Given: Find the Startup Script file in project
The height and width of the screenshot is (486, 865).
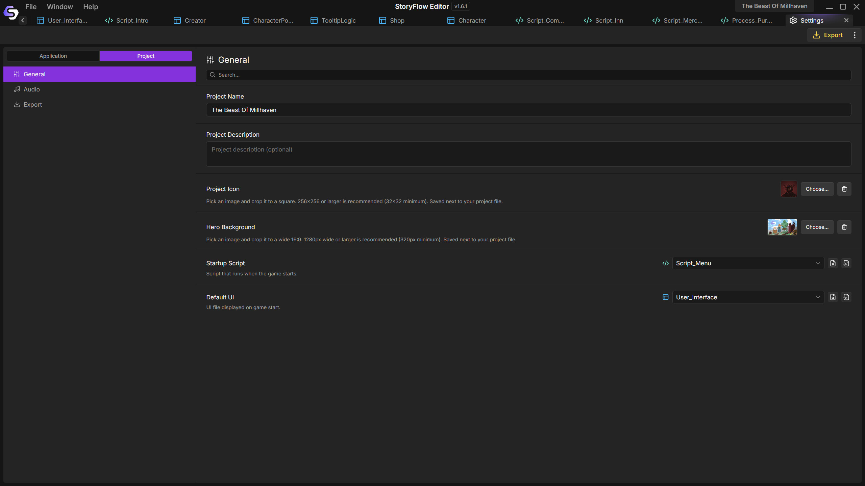Looking at the screenshot, I should pos(833,263).
